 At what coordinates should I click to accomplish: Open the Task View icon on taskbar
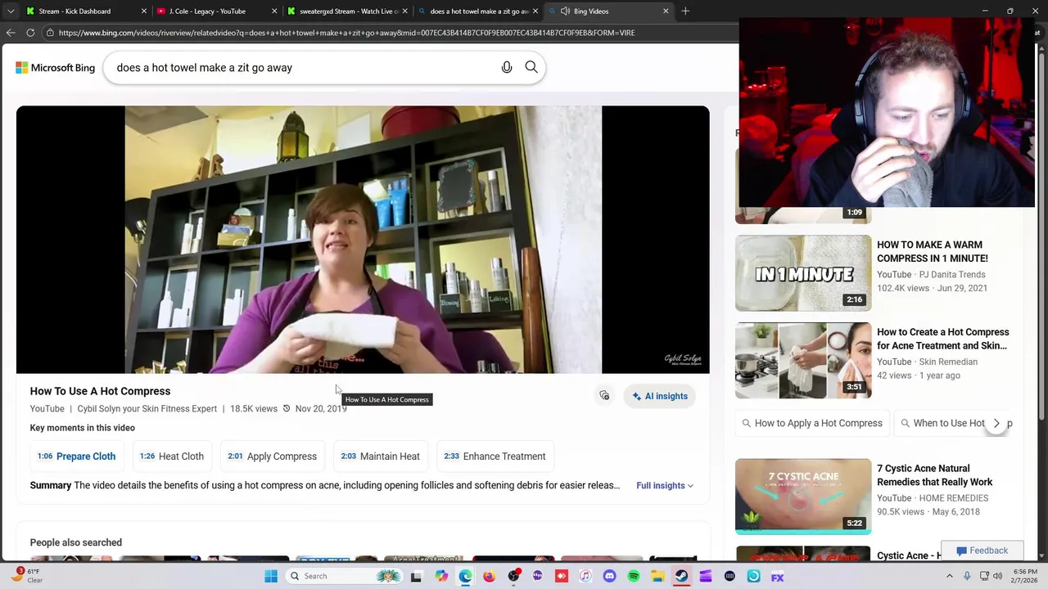click(416, 576)
